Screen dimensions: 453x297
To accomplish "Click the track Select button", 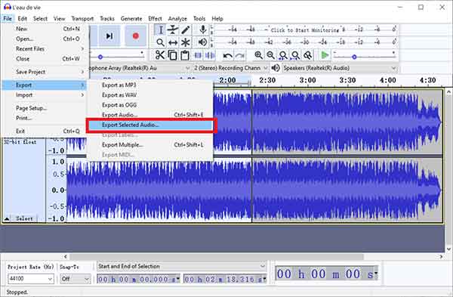I will click(24, 218).
